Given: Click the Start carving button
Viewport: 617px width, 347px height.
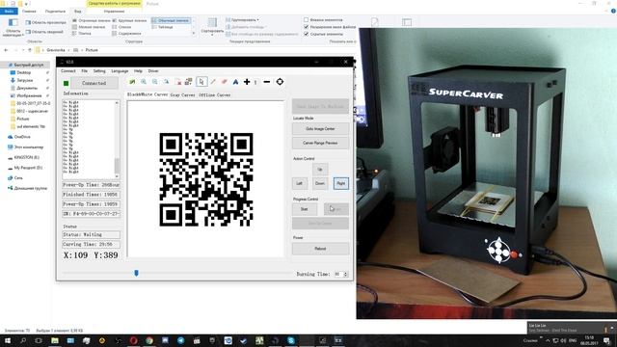Looking at the screenshot, I should coord(305,209).
